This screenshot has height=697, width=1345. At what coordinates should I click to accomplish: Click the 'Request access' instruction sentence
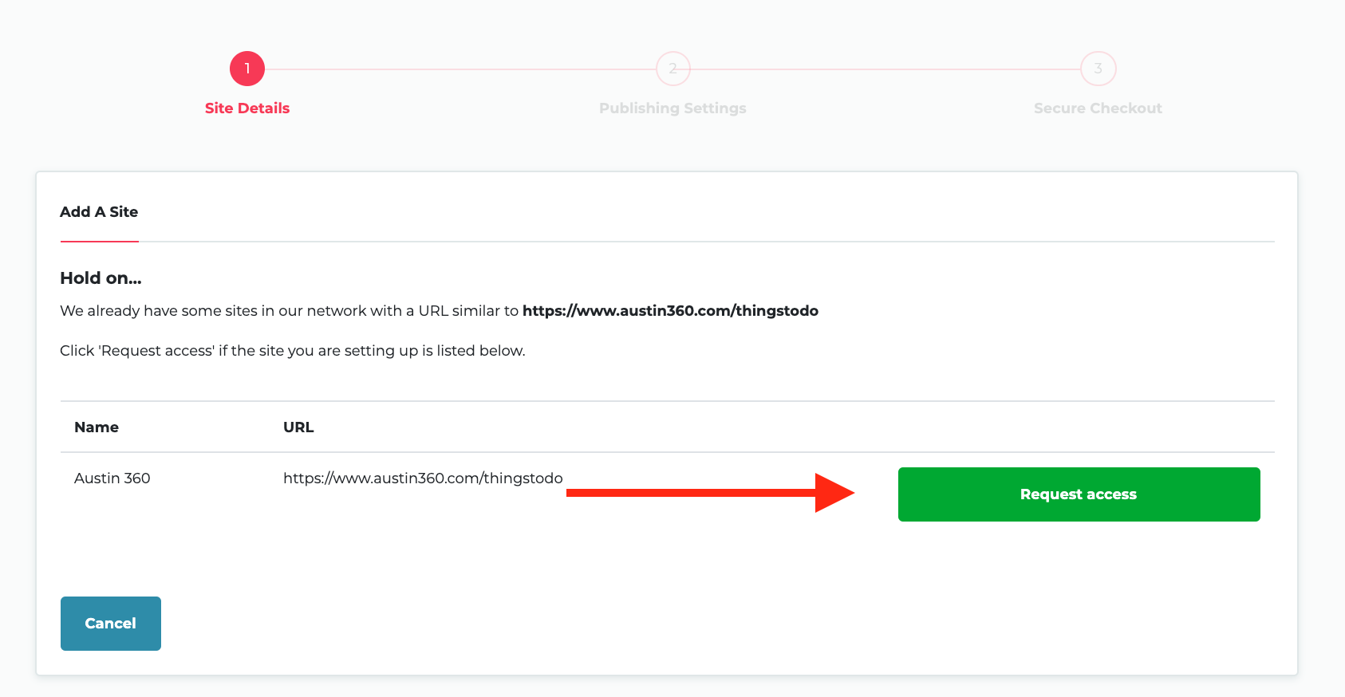[293, 351]
